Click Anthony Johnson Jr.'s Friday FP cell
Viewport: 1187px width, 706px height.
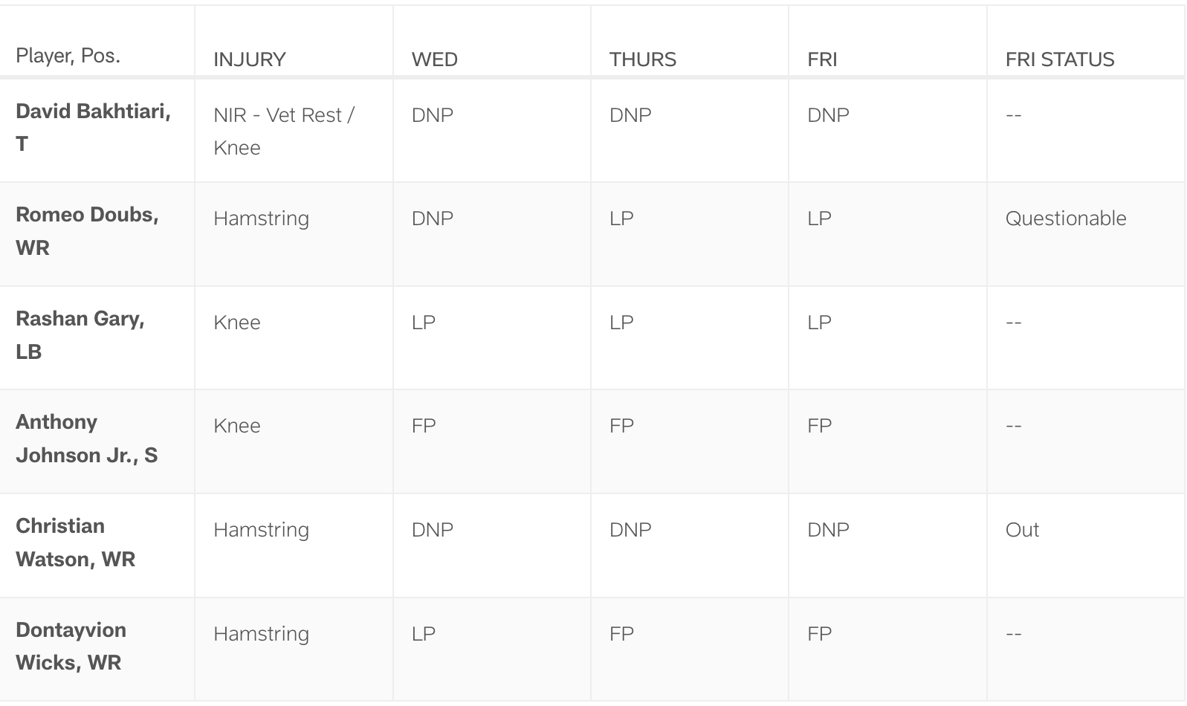tap(819, 426)
